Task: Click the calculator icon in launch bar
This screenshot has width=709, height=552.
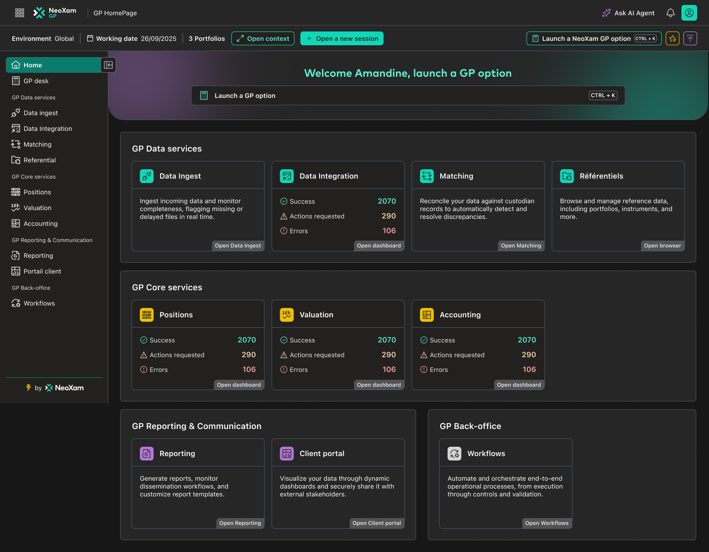Action: [204, 95]
